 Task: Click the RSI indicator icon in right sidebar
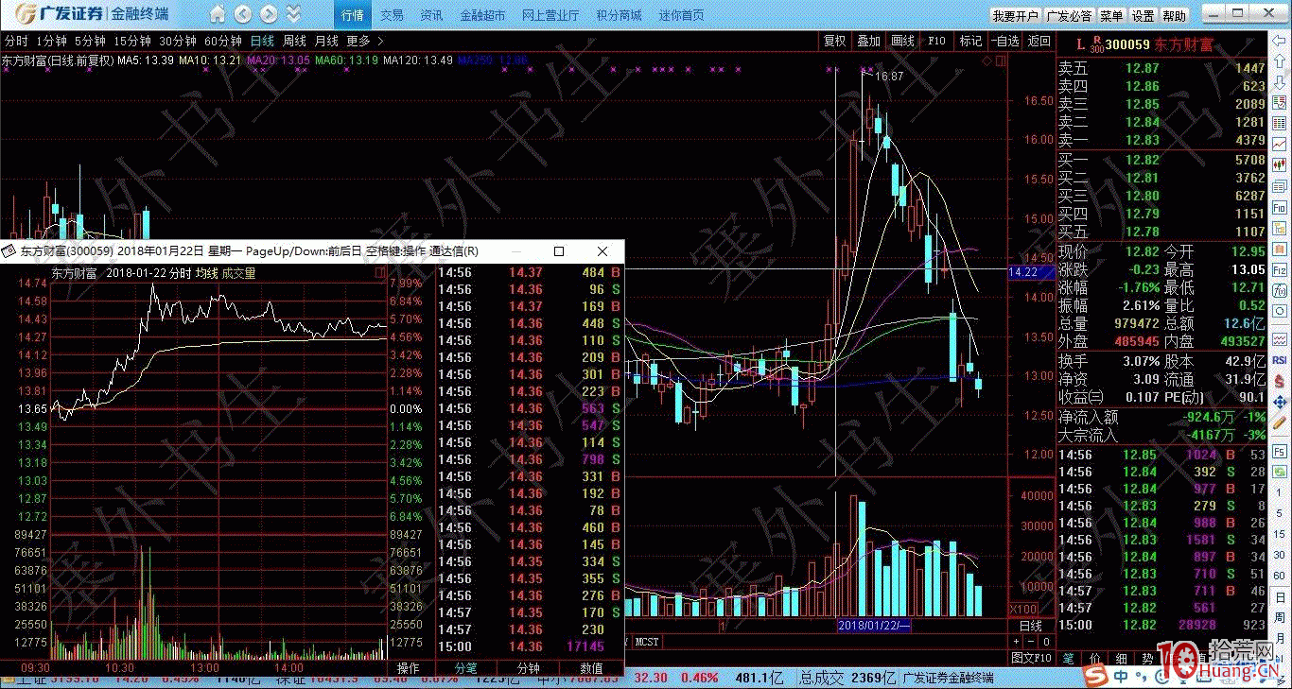[x=1280, y=360]
